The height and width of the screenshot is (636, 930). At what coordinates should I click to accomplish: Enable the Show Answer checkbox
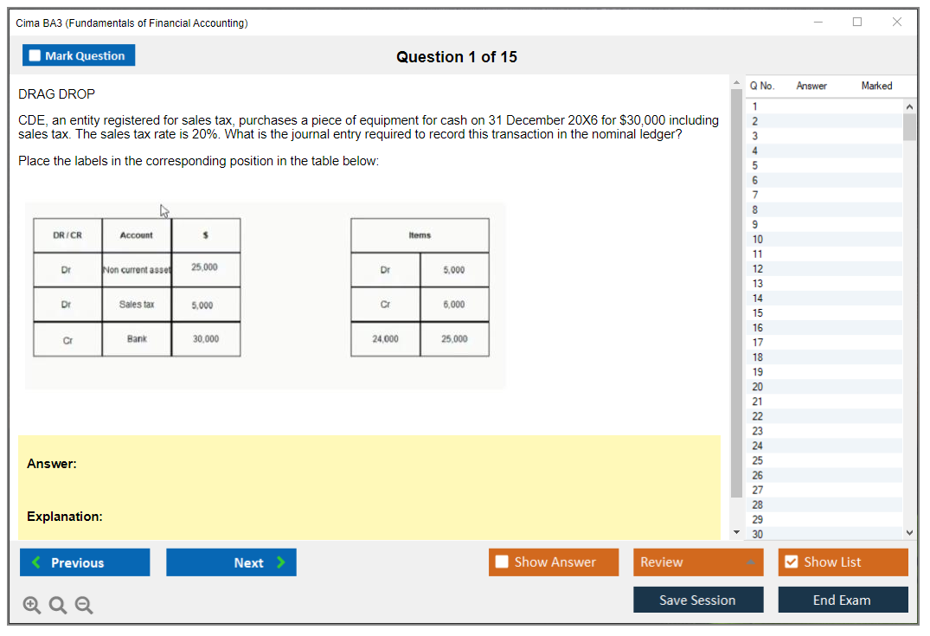(x=503, y=562)
